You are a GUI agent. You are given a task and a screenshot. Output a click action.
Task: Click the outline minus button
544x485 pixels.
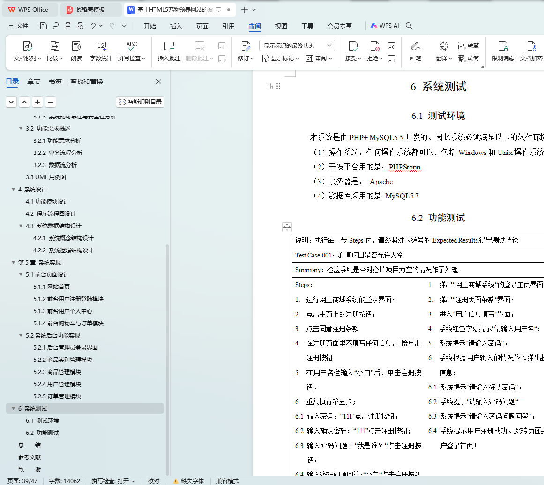click(51, 102)
